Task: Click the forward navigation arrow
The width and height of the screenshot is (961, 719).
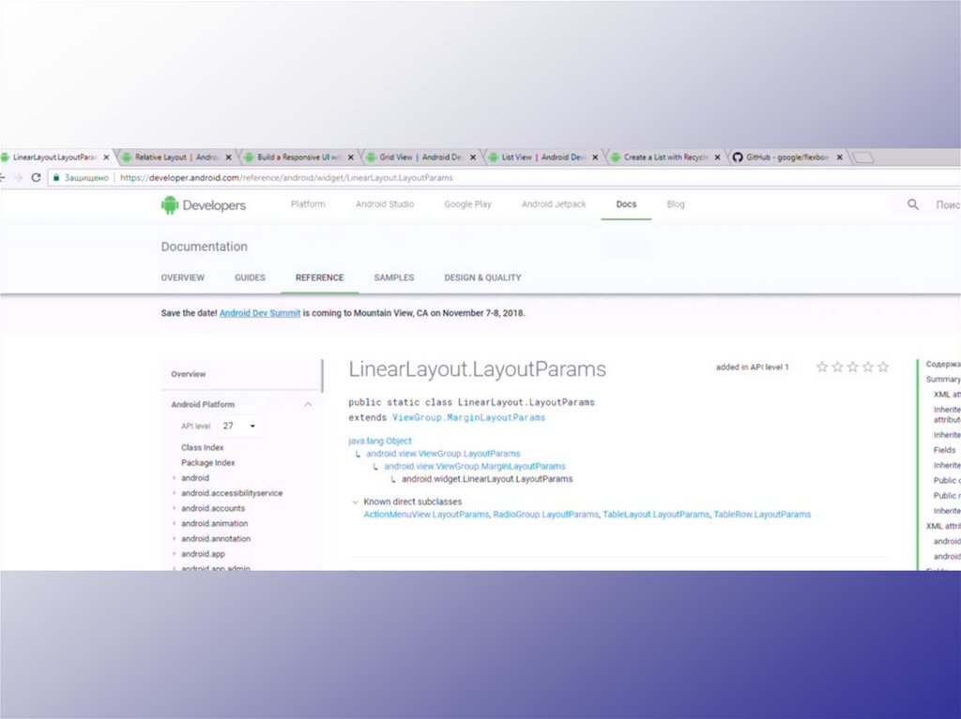Action: [x=18, y=177]
